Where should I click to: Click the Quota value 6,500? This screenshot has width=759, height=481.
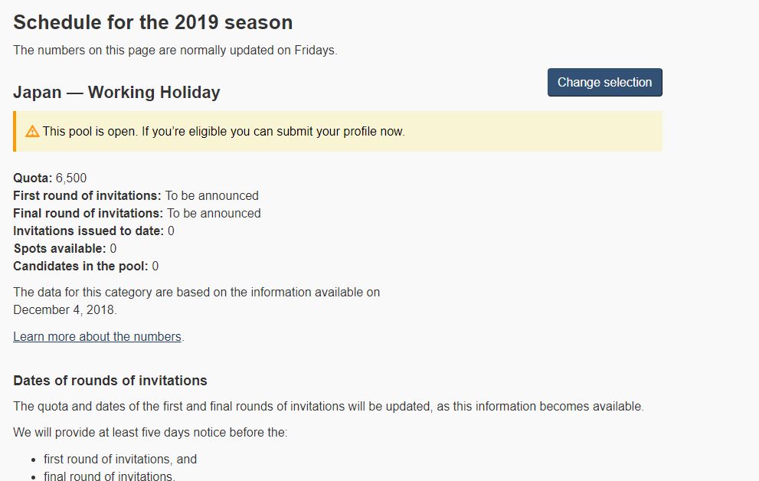(x=71, y=178)
